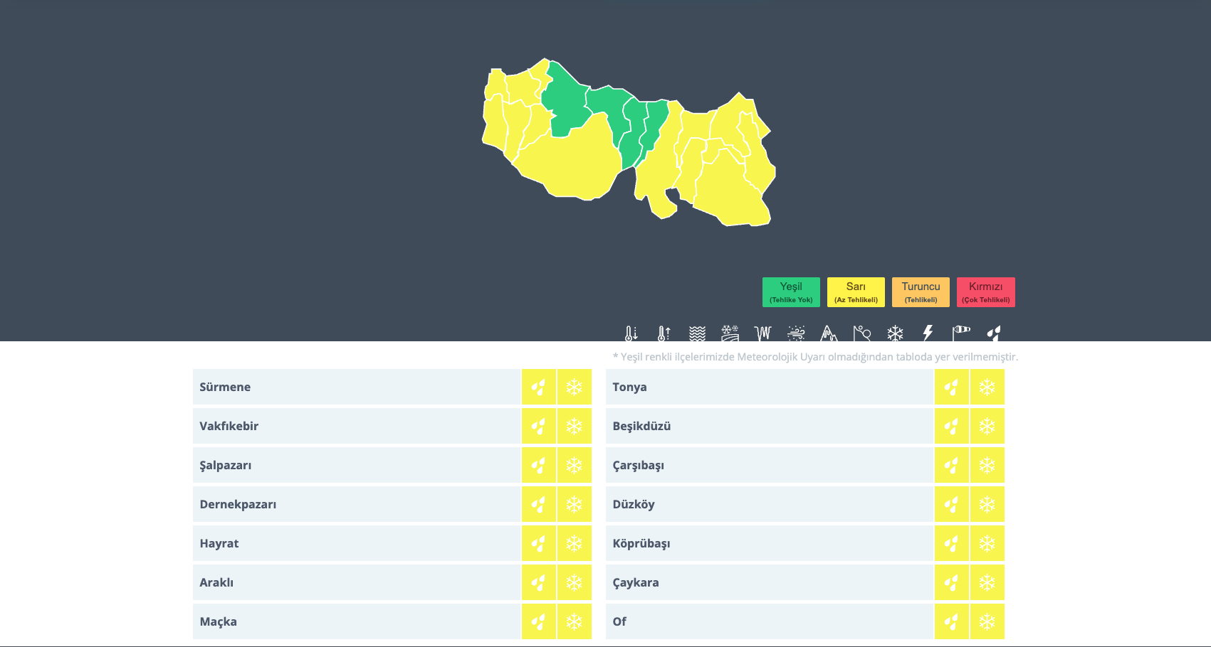The height and width of the screenshot is (647, 1211).
Task: Select the Çaykara row label
Action: pyautogui.click(x=636, y=582)
